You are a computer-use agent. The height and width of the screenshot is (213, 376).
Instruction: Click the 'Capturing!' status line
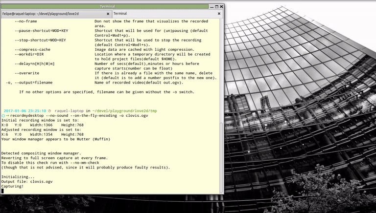[12, 186]
